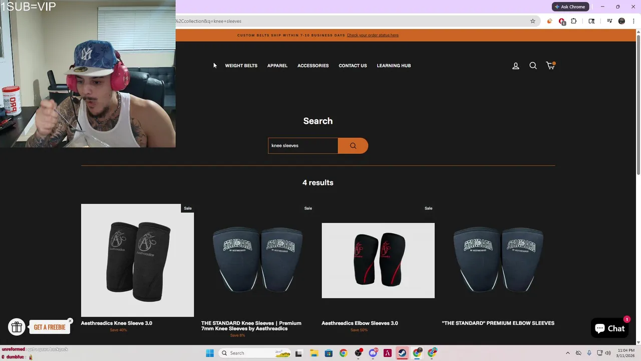The height and width of the screenshot is (361, 641).
Task: Open THE STANDARD Knee Sleeves product image
Action: coord(258,260)
